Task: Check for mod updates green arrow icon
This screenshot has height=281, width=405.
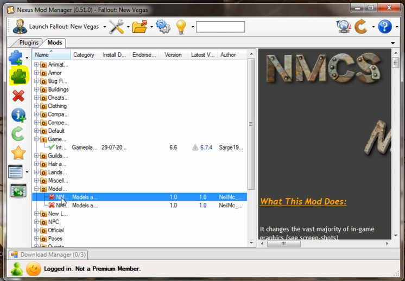Action: click(18, 133)
